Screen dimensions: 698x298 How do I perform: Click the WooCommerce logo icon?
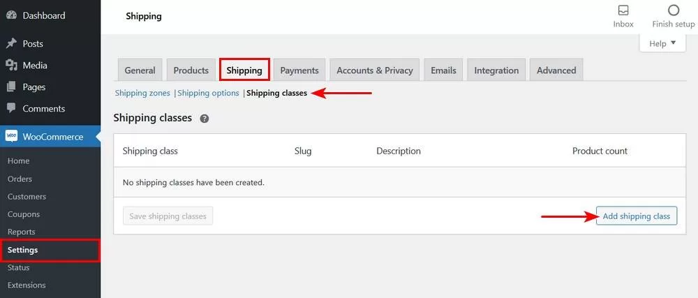tap(11, 137)
